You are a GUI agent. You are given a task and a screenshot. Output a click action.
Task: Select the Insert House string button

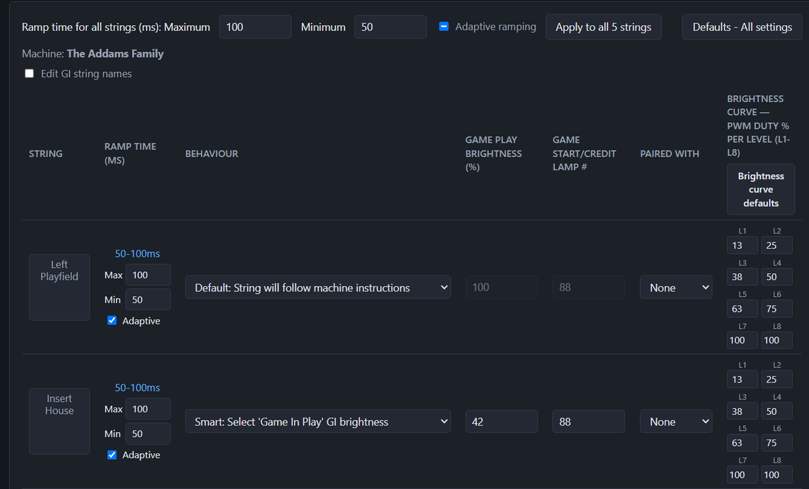59,422
